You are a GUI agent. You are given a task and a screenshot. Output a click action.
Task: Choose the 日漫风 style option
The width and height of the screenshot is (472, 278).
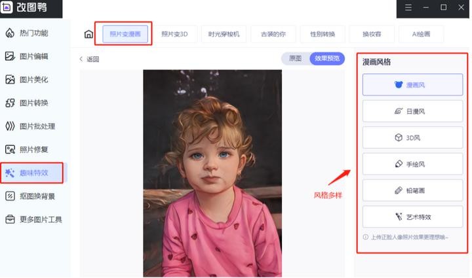click(412, 111)
